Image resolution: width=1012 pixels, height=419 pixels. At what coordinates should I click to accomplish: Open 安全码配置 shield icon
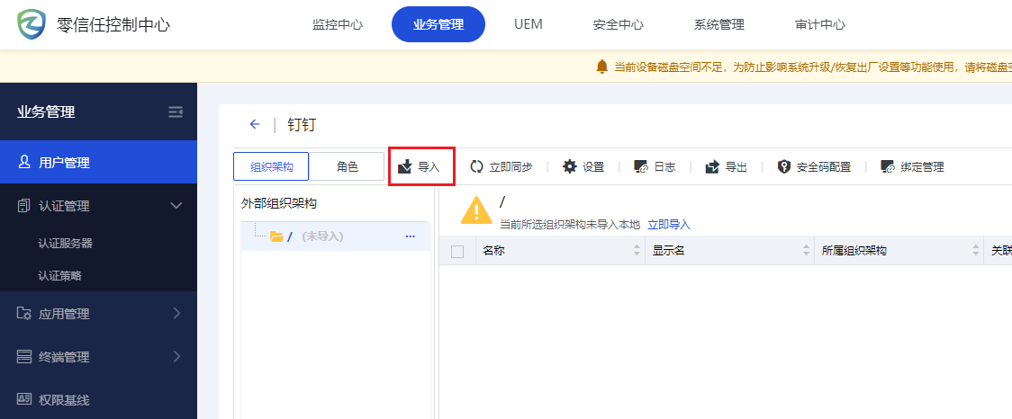click(x=784, y=166)
